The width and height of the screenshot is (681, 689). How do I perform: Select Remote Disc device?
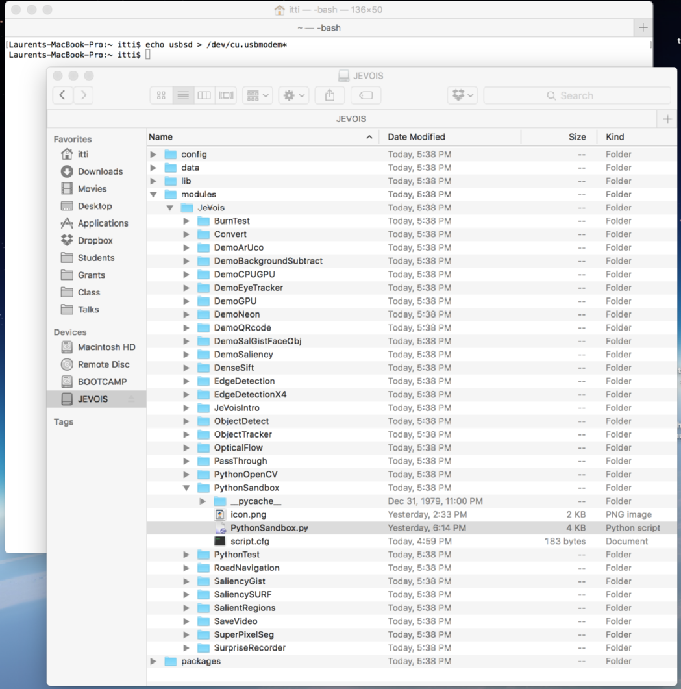(x=95, y=365)
